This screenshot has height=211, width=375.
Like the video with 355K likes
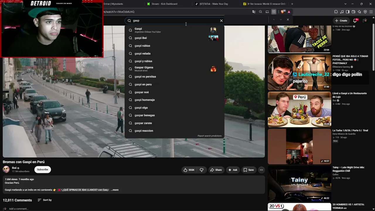pos(189,170)
